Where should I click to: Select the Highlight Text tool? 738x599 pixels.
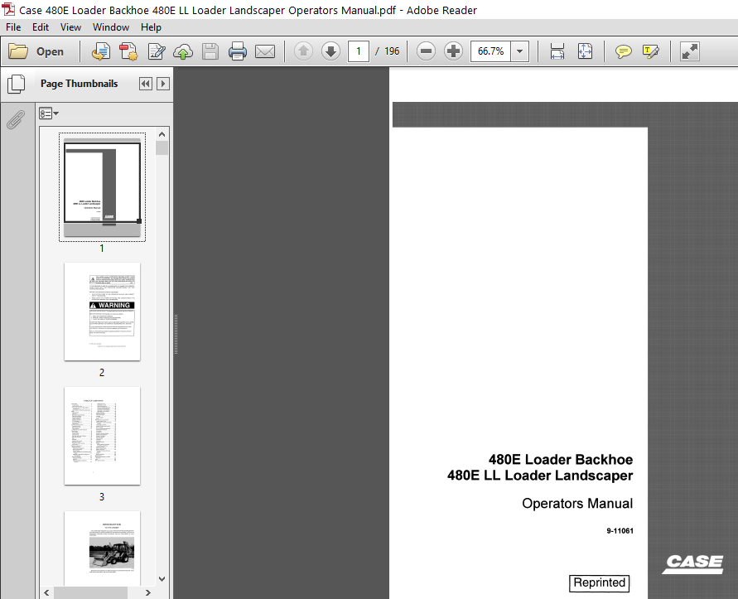point(651,51)
